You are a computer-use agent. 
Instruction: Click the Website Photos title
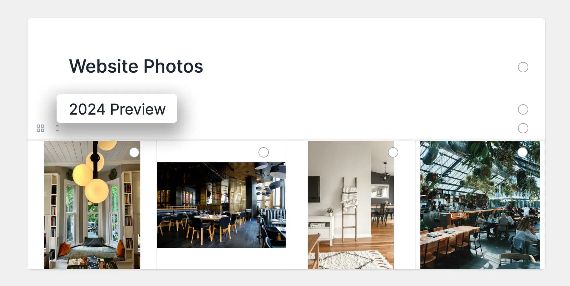pyautogui.click(x=136, y=66)
